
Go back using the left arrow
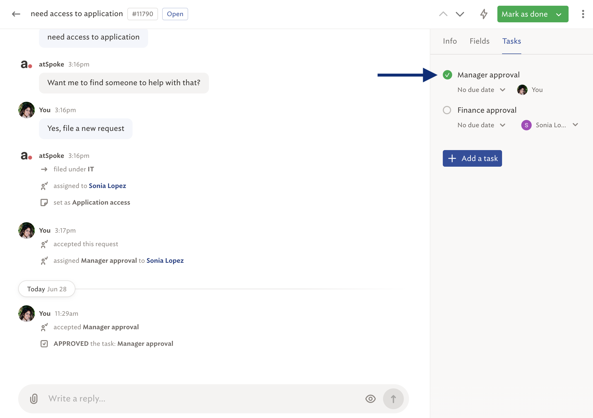coord(16,14)
